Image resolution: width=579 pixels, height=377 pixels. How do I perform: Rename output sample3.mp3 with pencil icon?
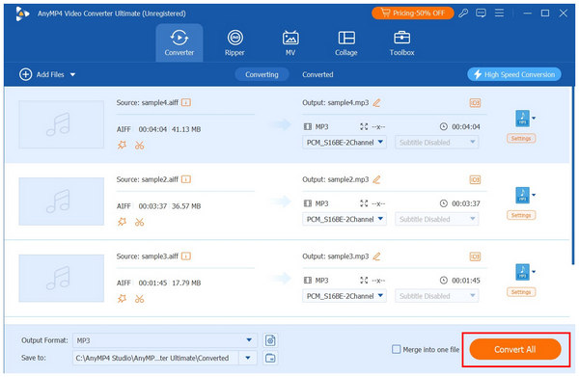(376, 256)
